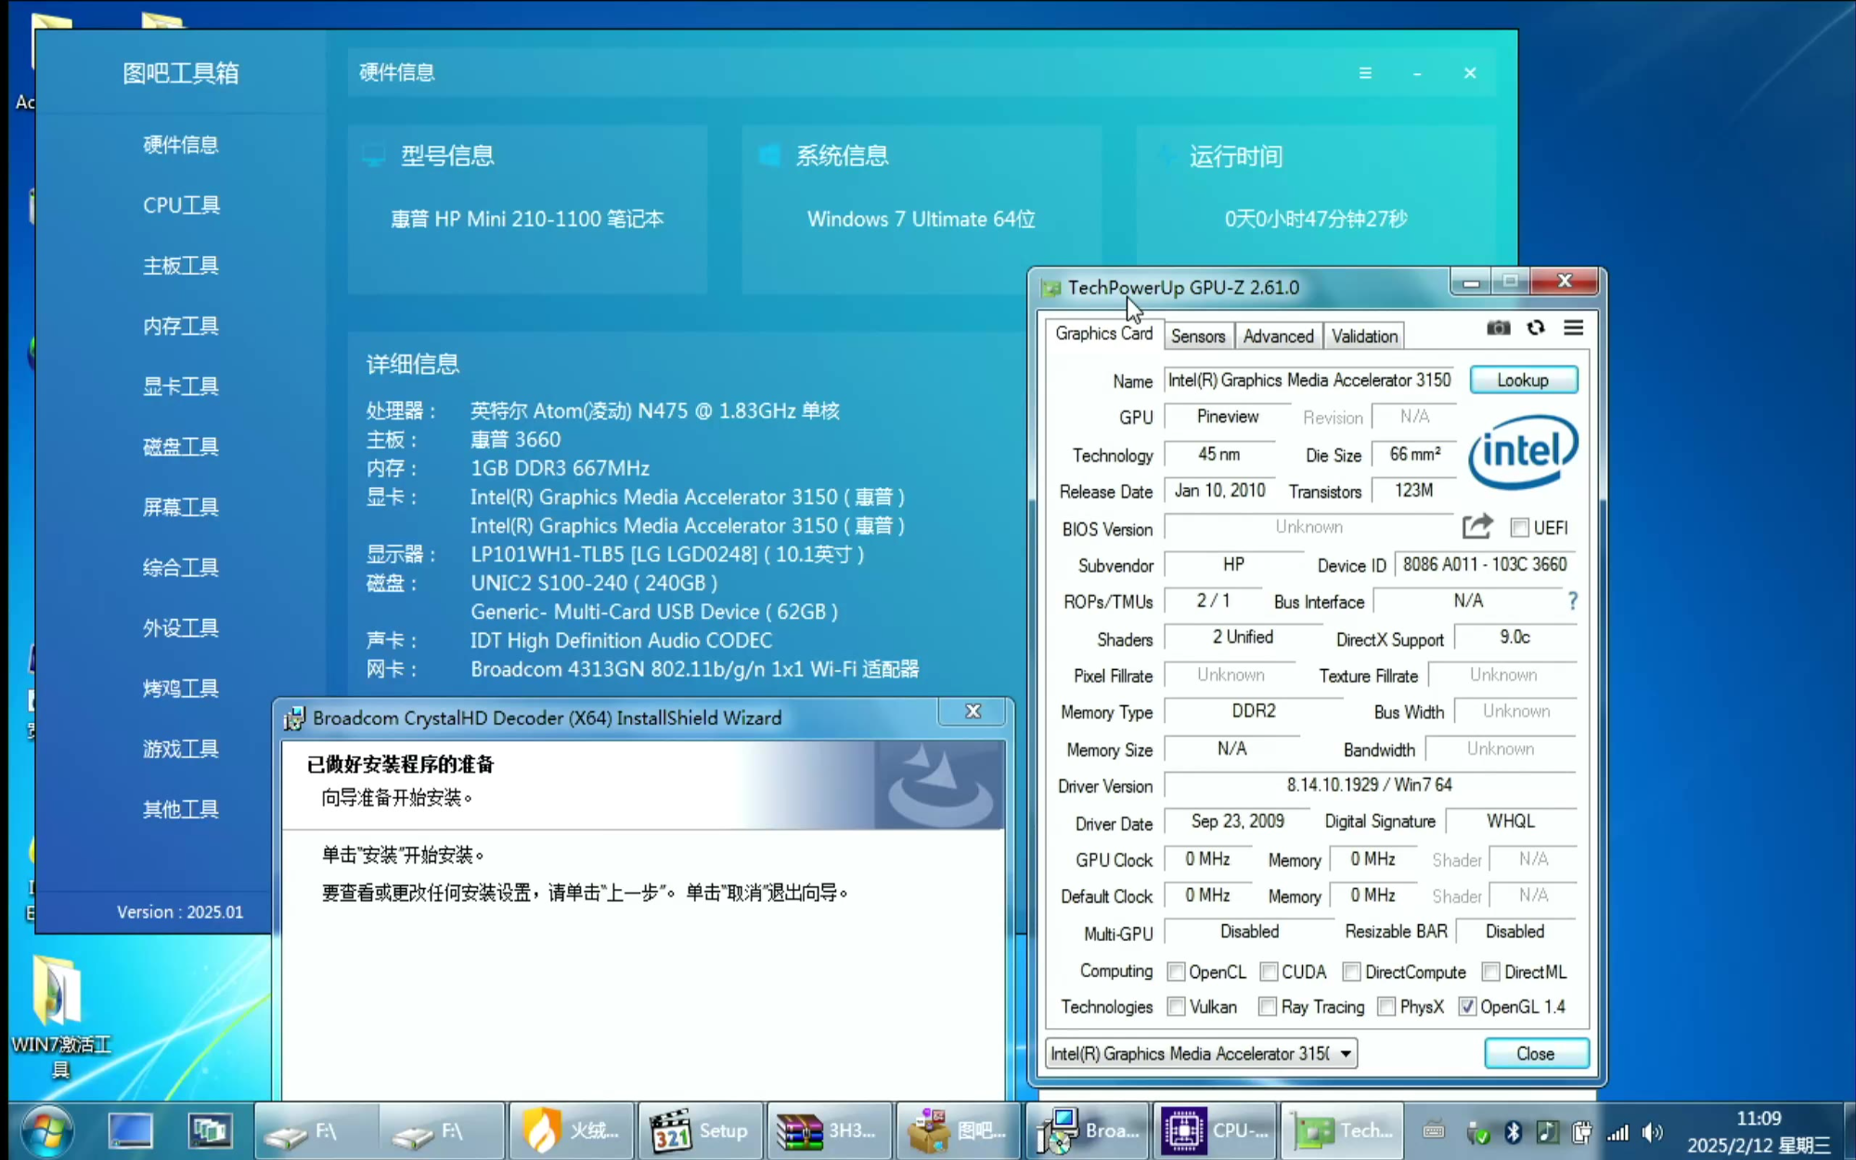Click the Driver Version field
Image resolution: width=1856 pixels, height=1160 pixels.
click(1370, 784)
